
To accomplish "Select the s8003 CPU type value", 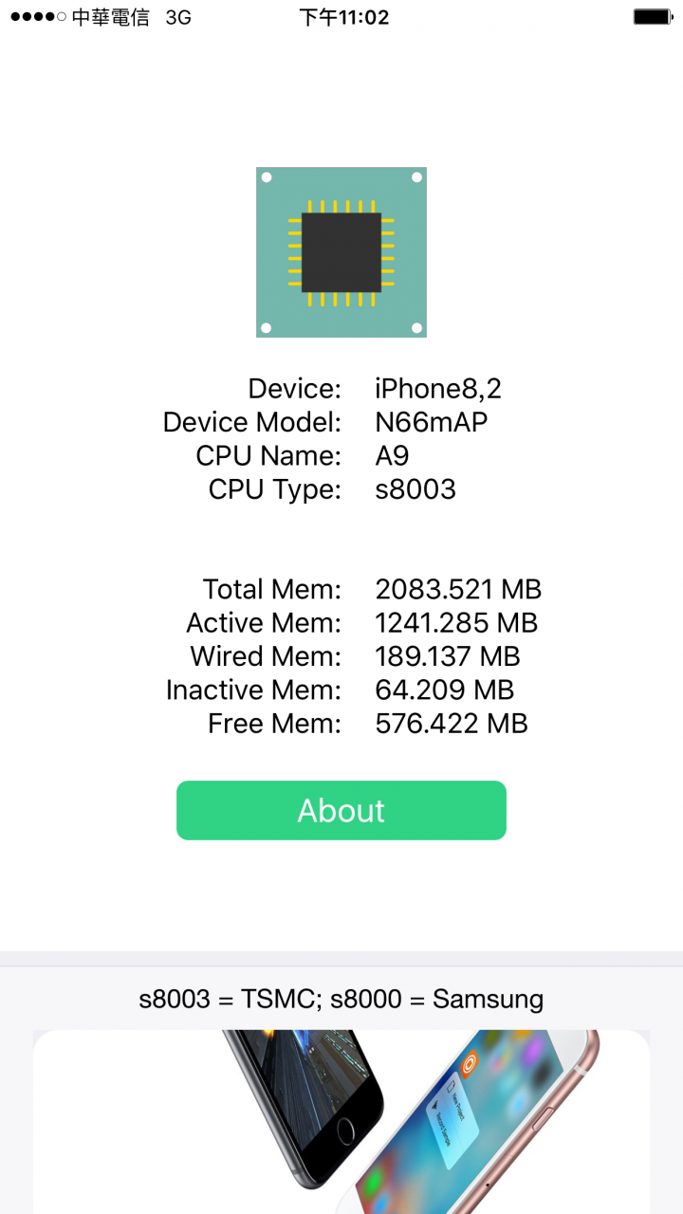I will coord(415,489).
